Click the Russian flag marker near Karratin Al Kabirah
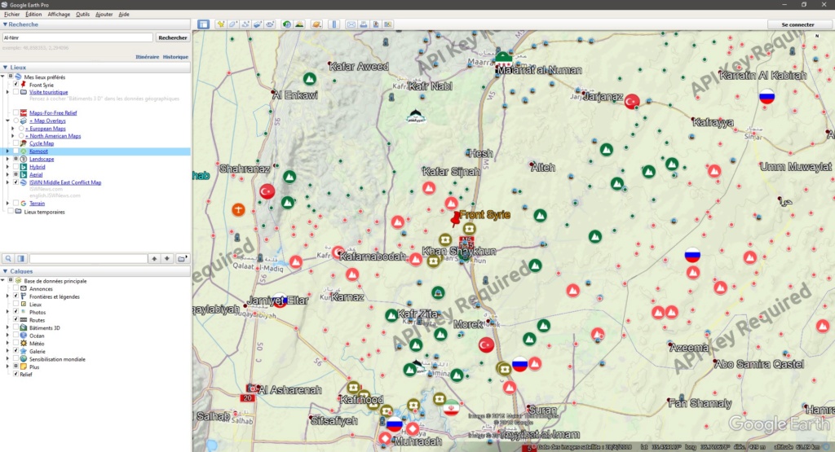835x452 pixels. coord(767,97)
